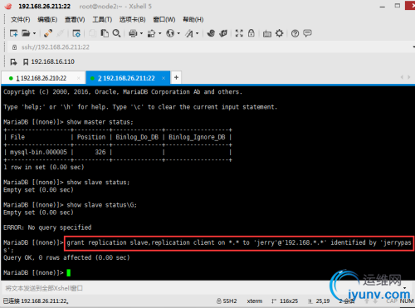Open the key mapping keyboard icon
Viewport: 415px width, 308px height.
click(x=267, y=34)
